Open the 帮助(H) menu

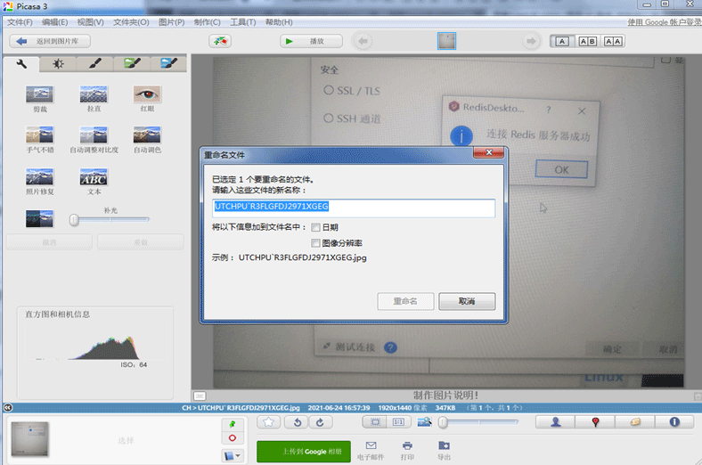click(x=279, y=22)
